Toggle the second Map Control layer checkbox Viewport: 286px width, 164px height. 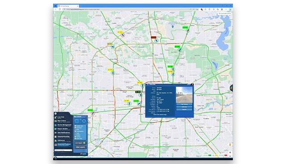pyautogui.click(x=76, y=128)
